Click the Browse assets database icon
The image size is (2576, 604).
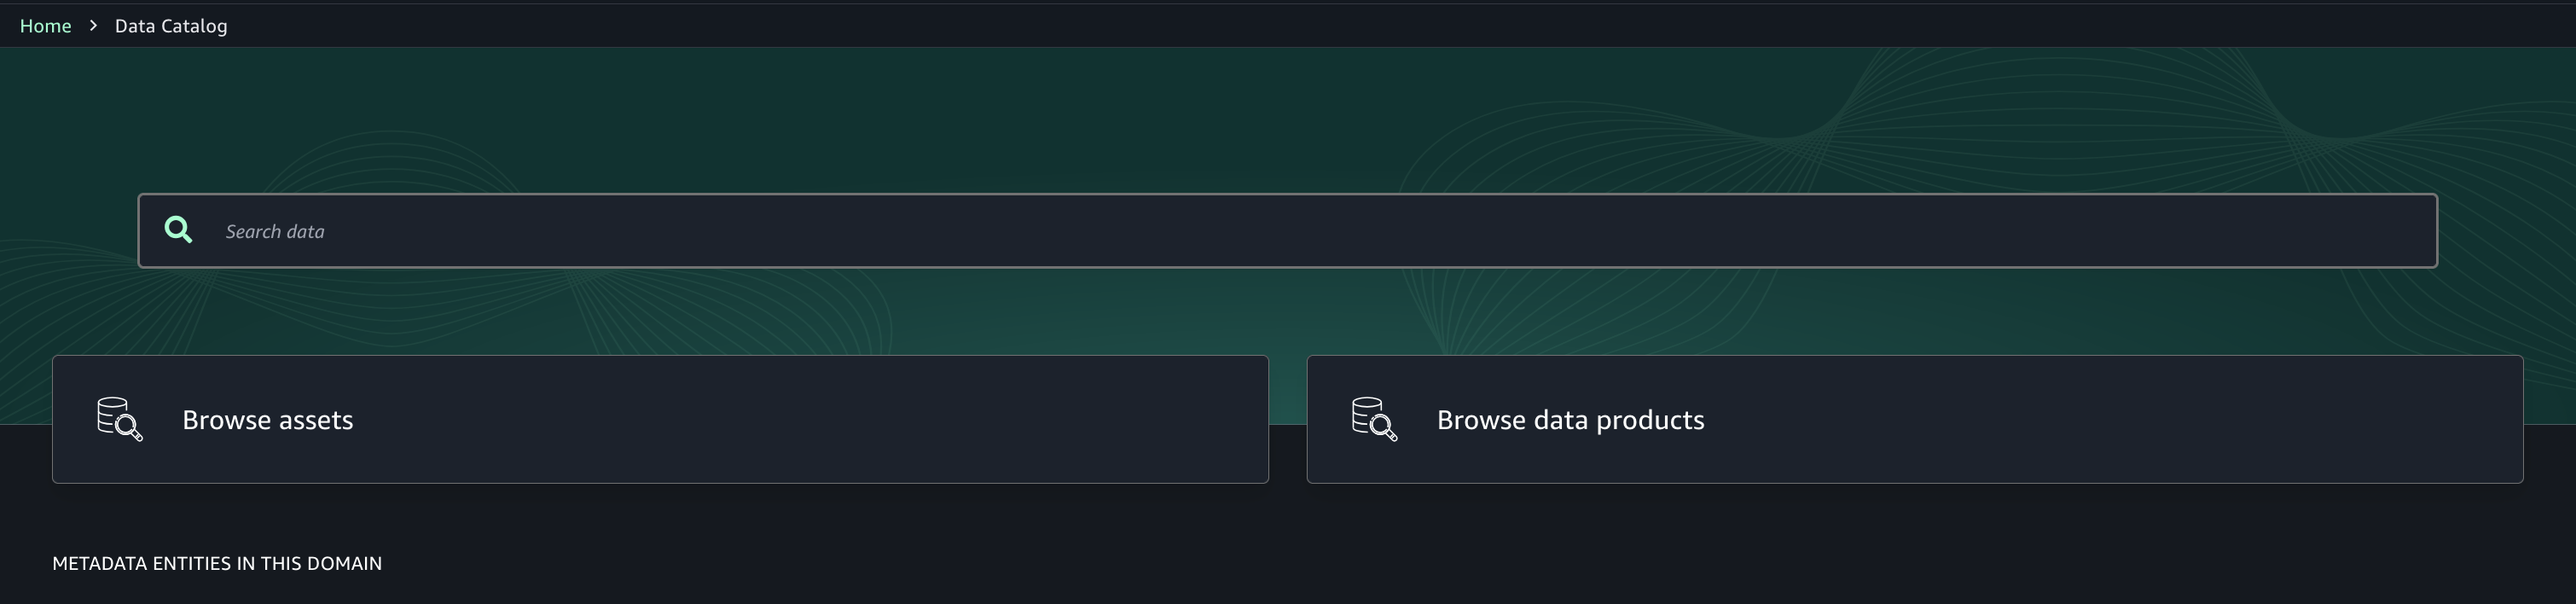coord(118,418)
